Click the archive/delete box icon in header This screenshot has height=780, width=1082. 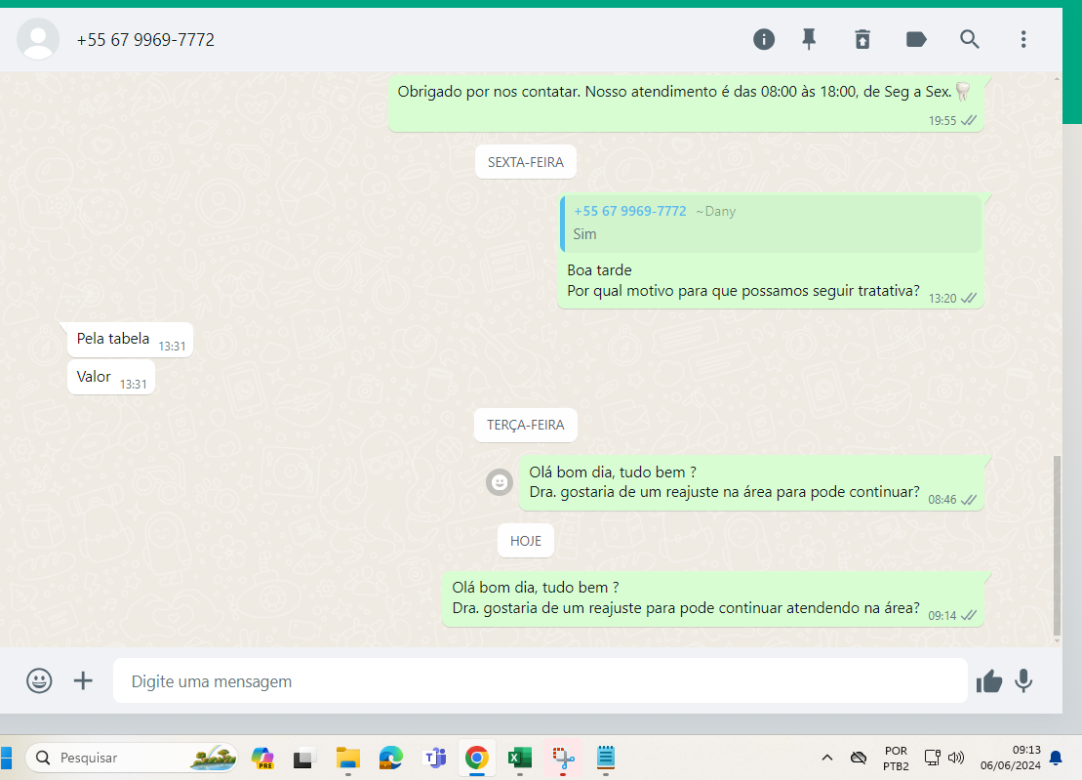click(x=862, y=39)
